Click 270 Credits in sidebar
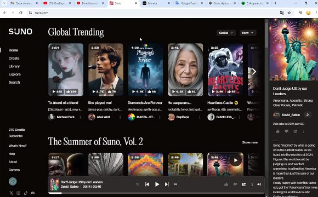The width and height of the screenshot is (318, 197). point(17,130)
